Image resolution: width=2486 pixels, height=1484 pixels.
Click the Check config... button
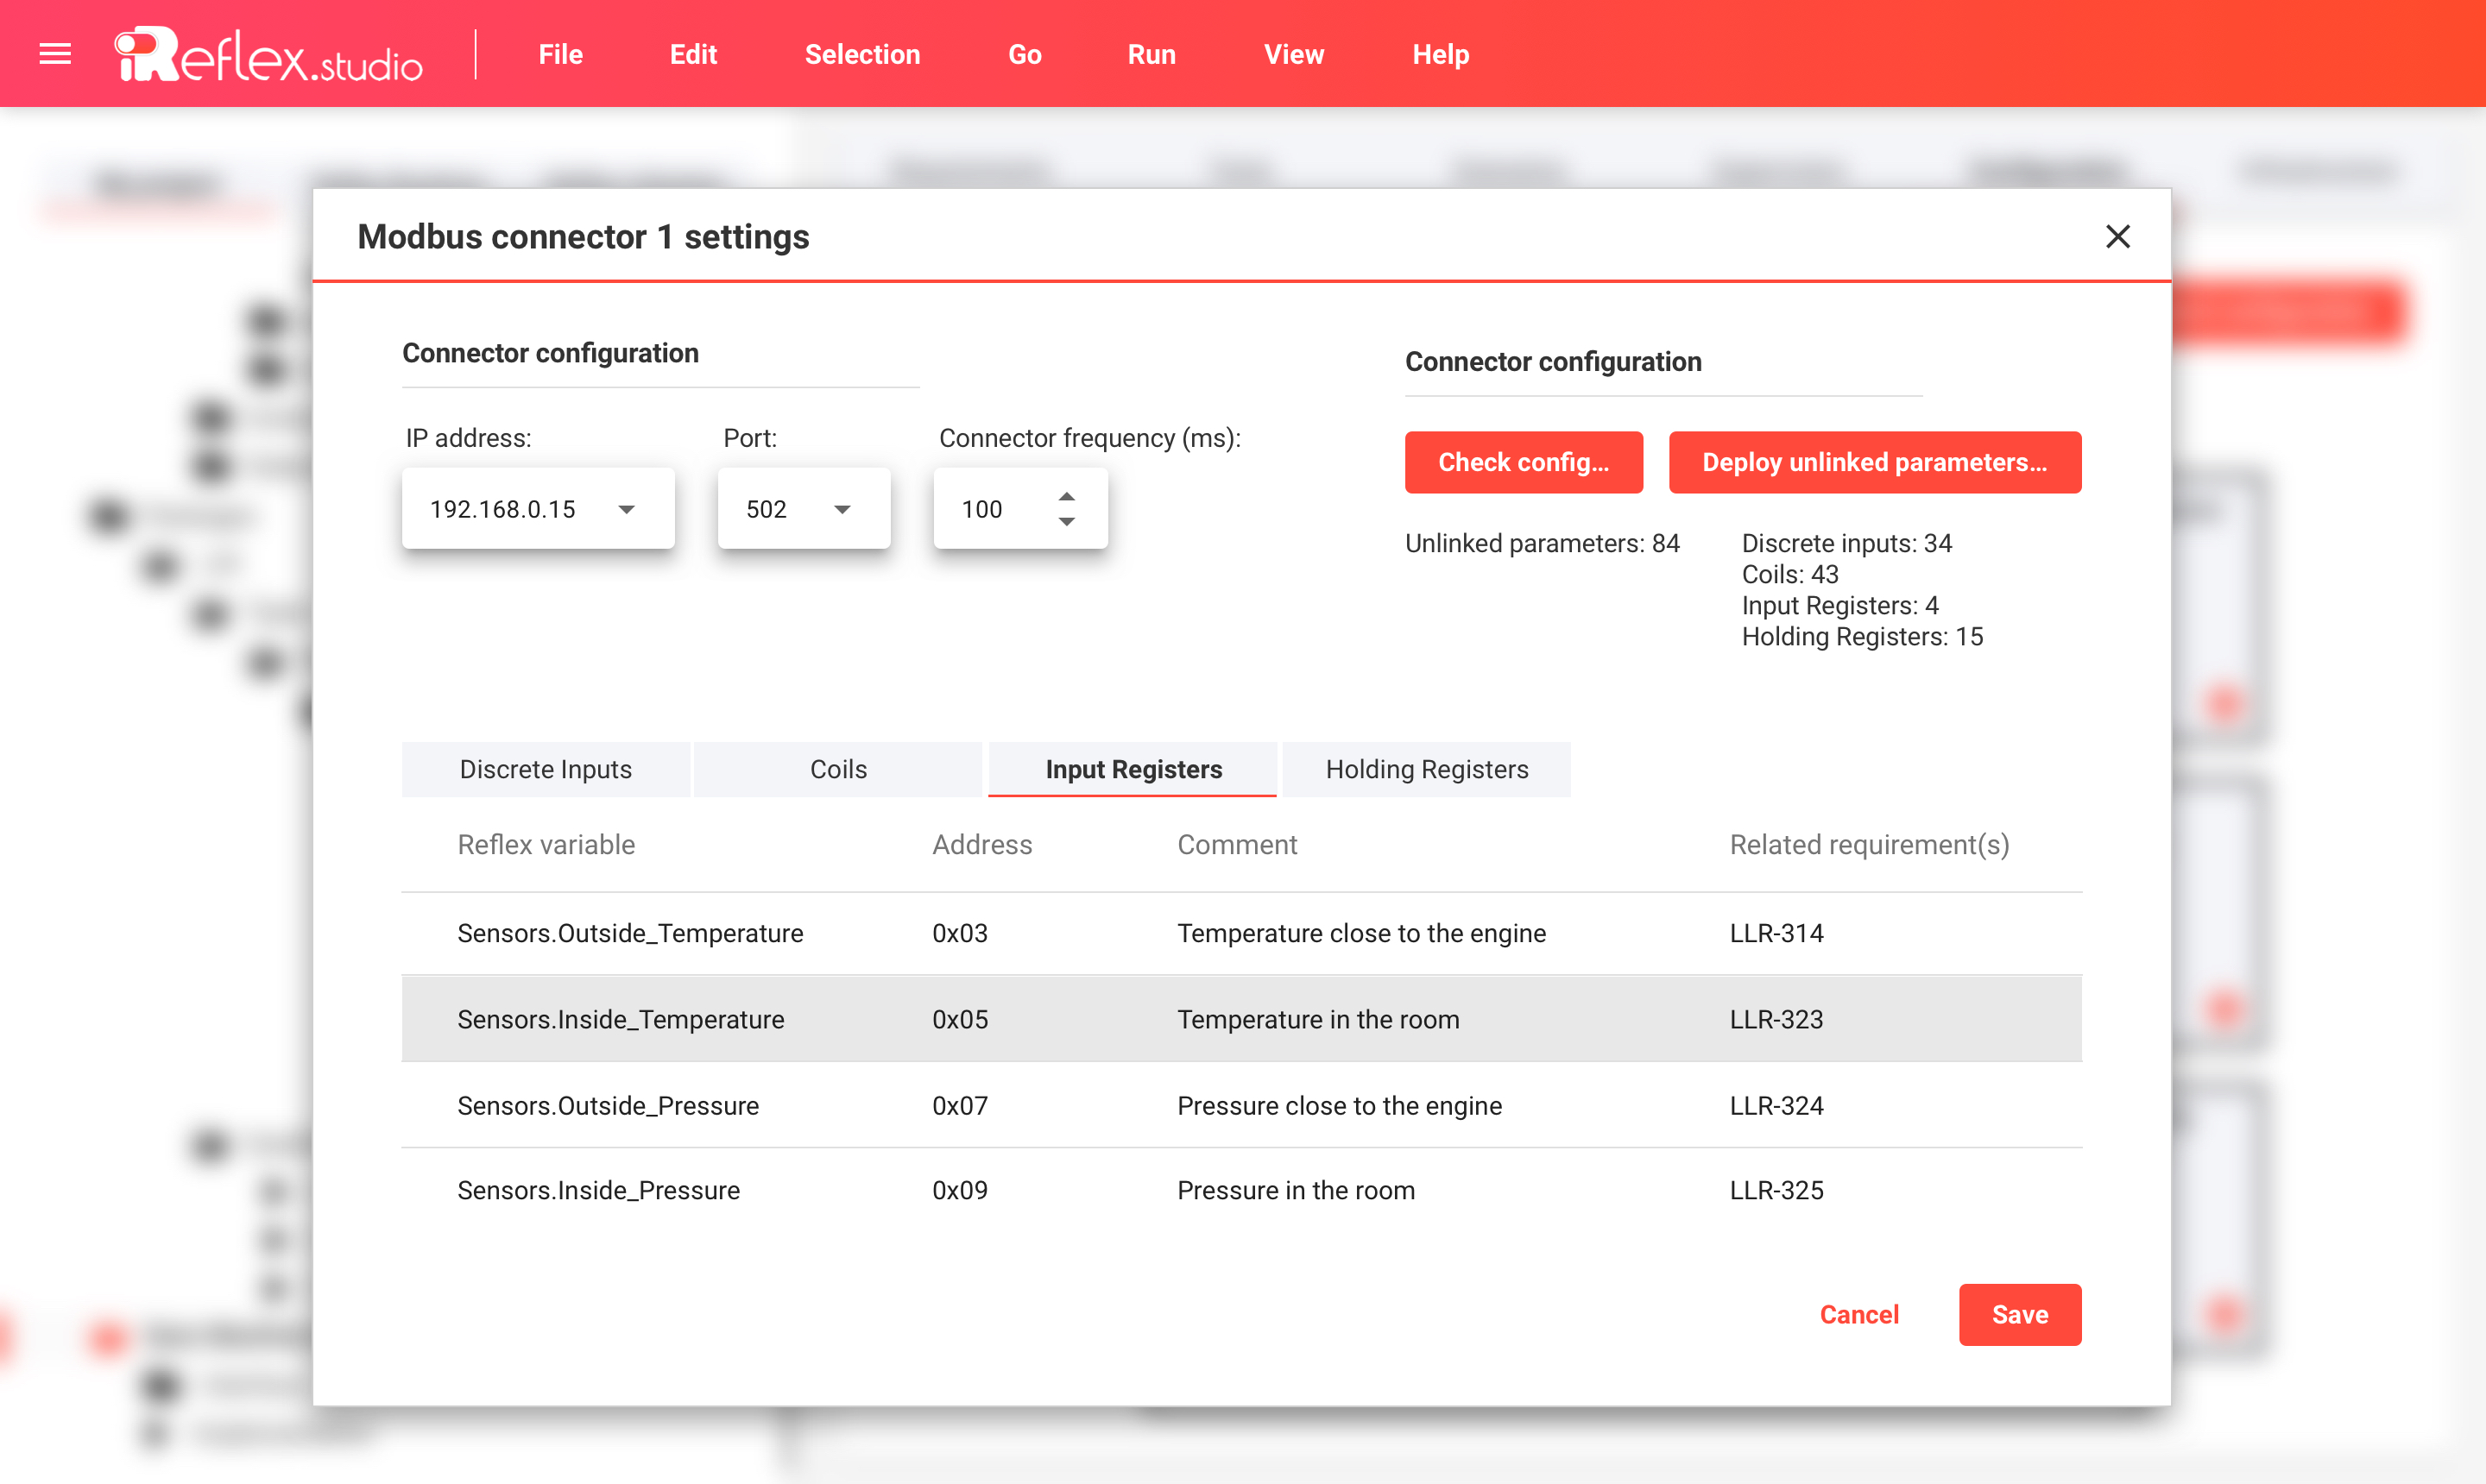click(1523, 462)
